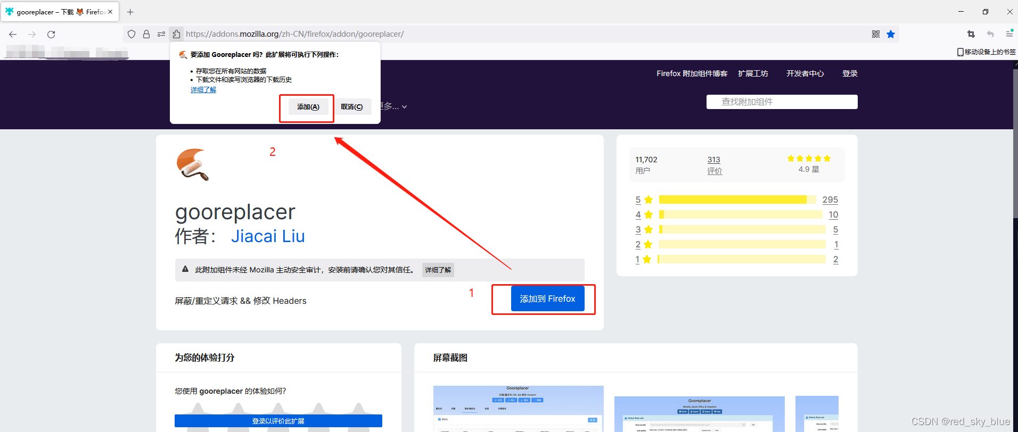Go back using the browser back arrow
The image size is (1018, 432).
pyautogui.click(x=13, y=34)
